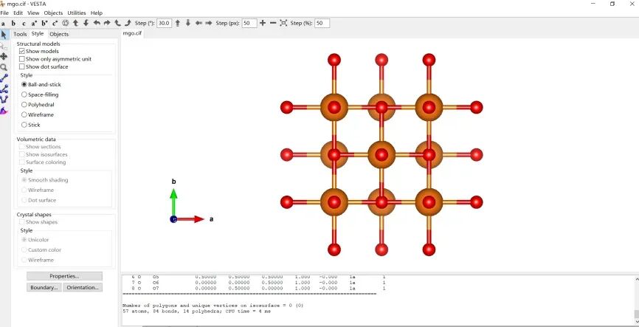
Task: Switch to the Tools tab
Action: (20, 34)
